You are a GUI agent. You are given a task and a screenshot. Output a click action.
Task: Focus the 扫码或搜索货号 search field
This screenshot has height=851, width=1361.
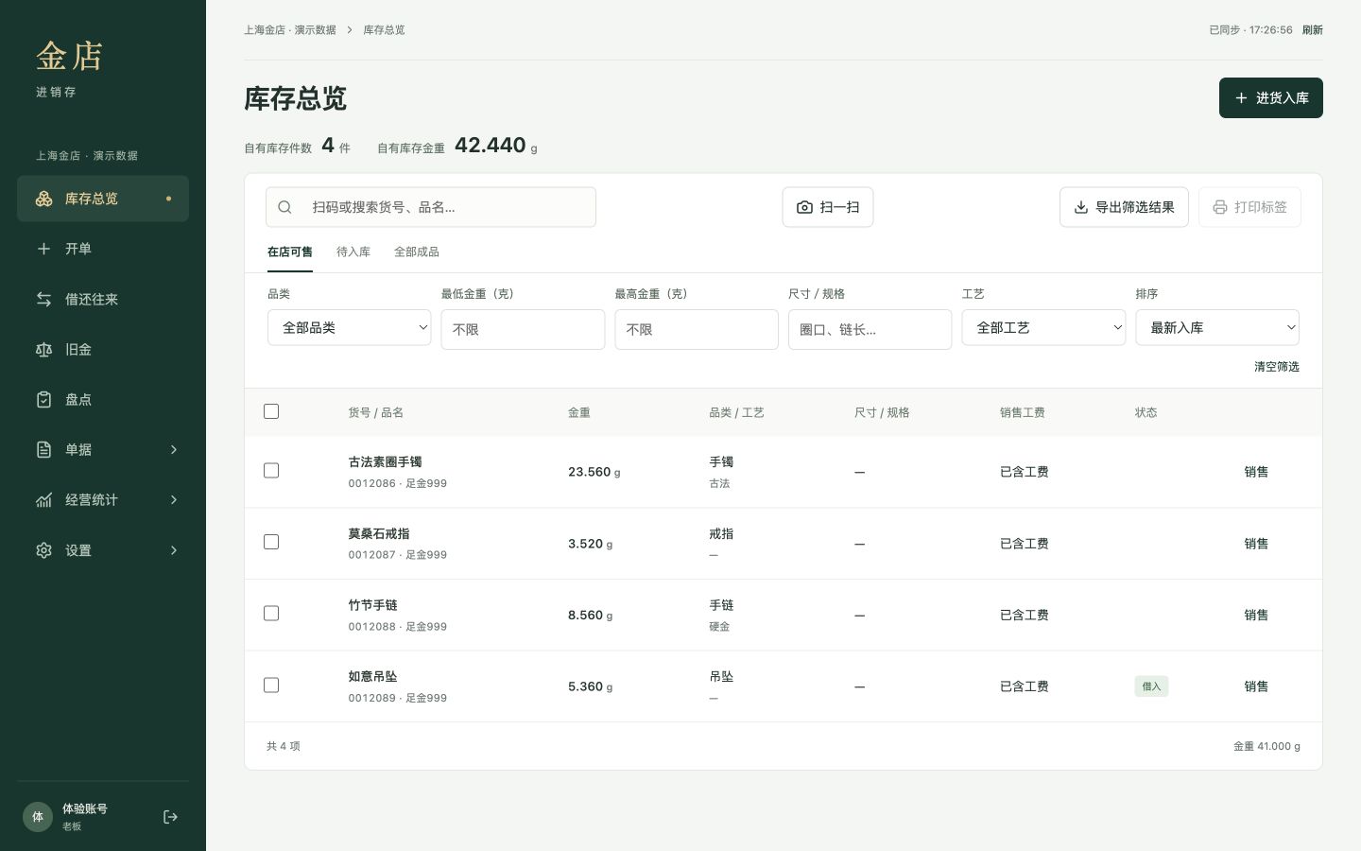tap(431, 207)
